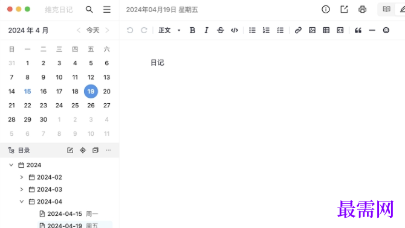This screenshot has width=405, height=228.
Task: Toggle strikethrough formatting
Action: coord(220,30)
